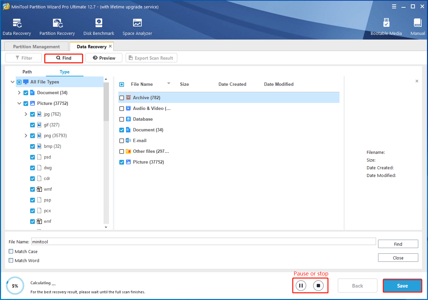Stop the scan
The image size is (428, 300).
[x=318, y=286]
